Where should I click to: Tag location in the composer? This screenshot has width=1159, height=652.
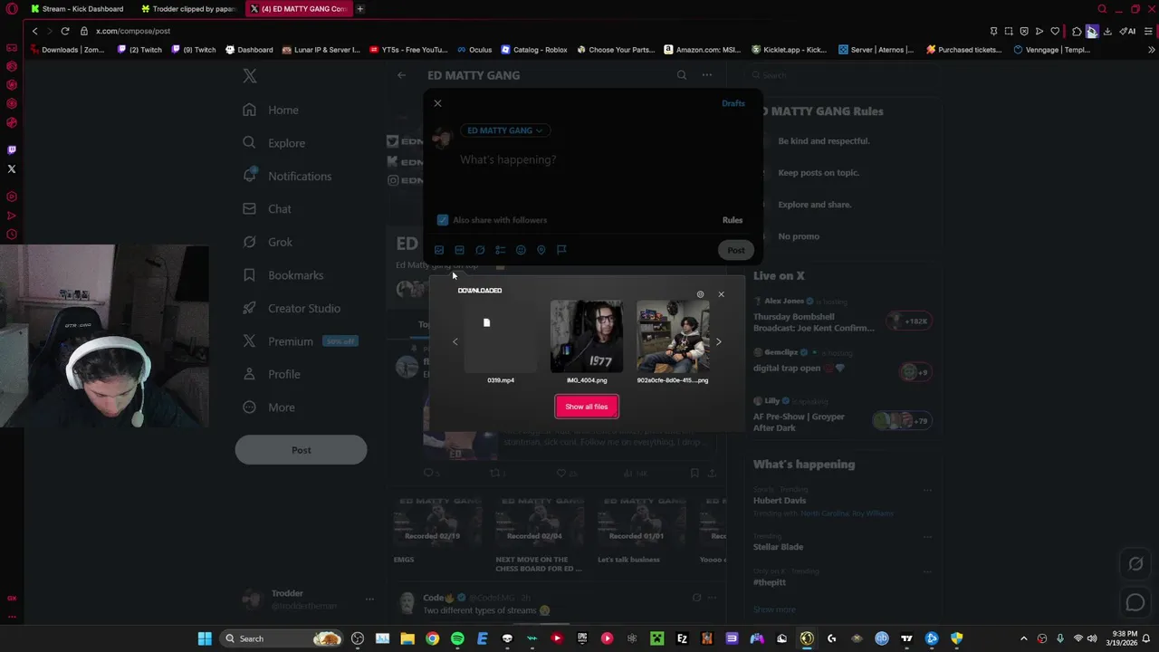(541, 250)
